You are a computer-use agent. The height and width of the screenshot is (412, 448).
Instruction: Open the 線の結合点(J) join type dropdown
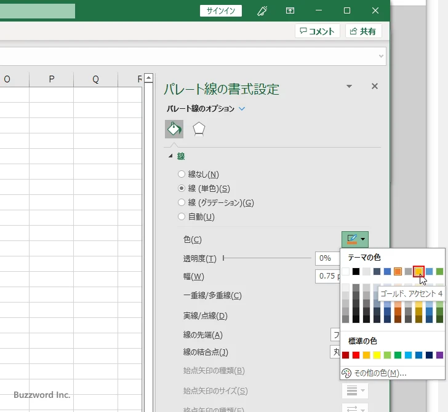click(335, 352)
